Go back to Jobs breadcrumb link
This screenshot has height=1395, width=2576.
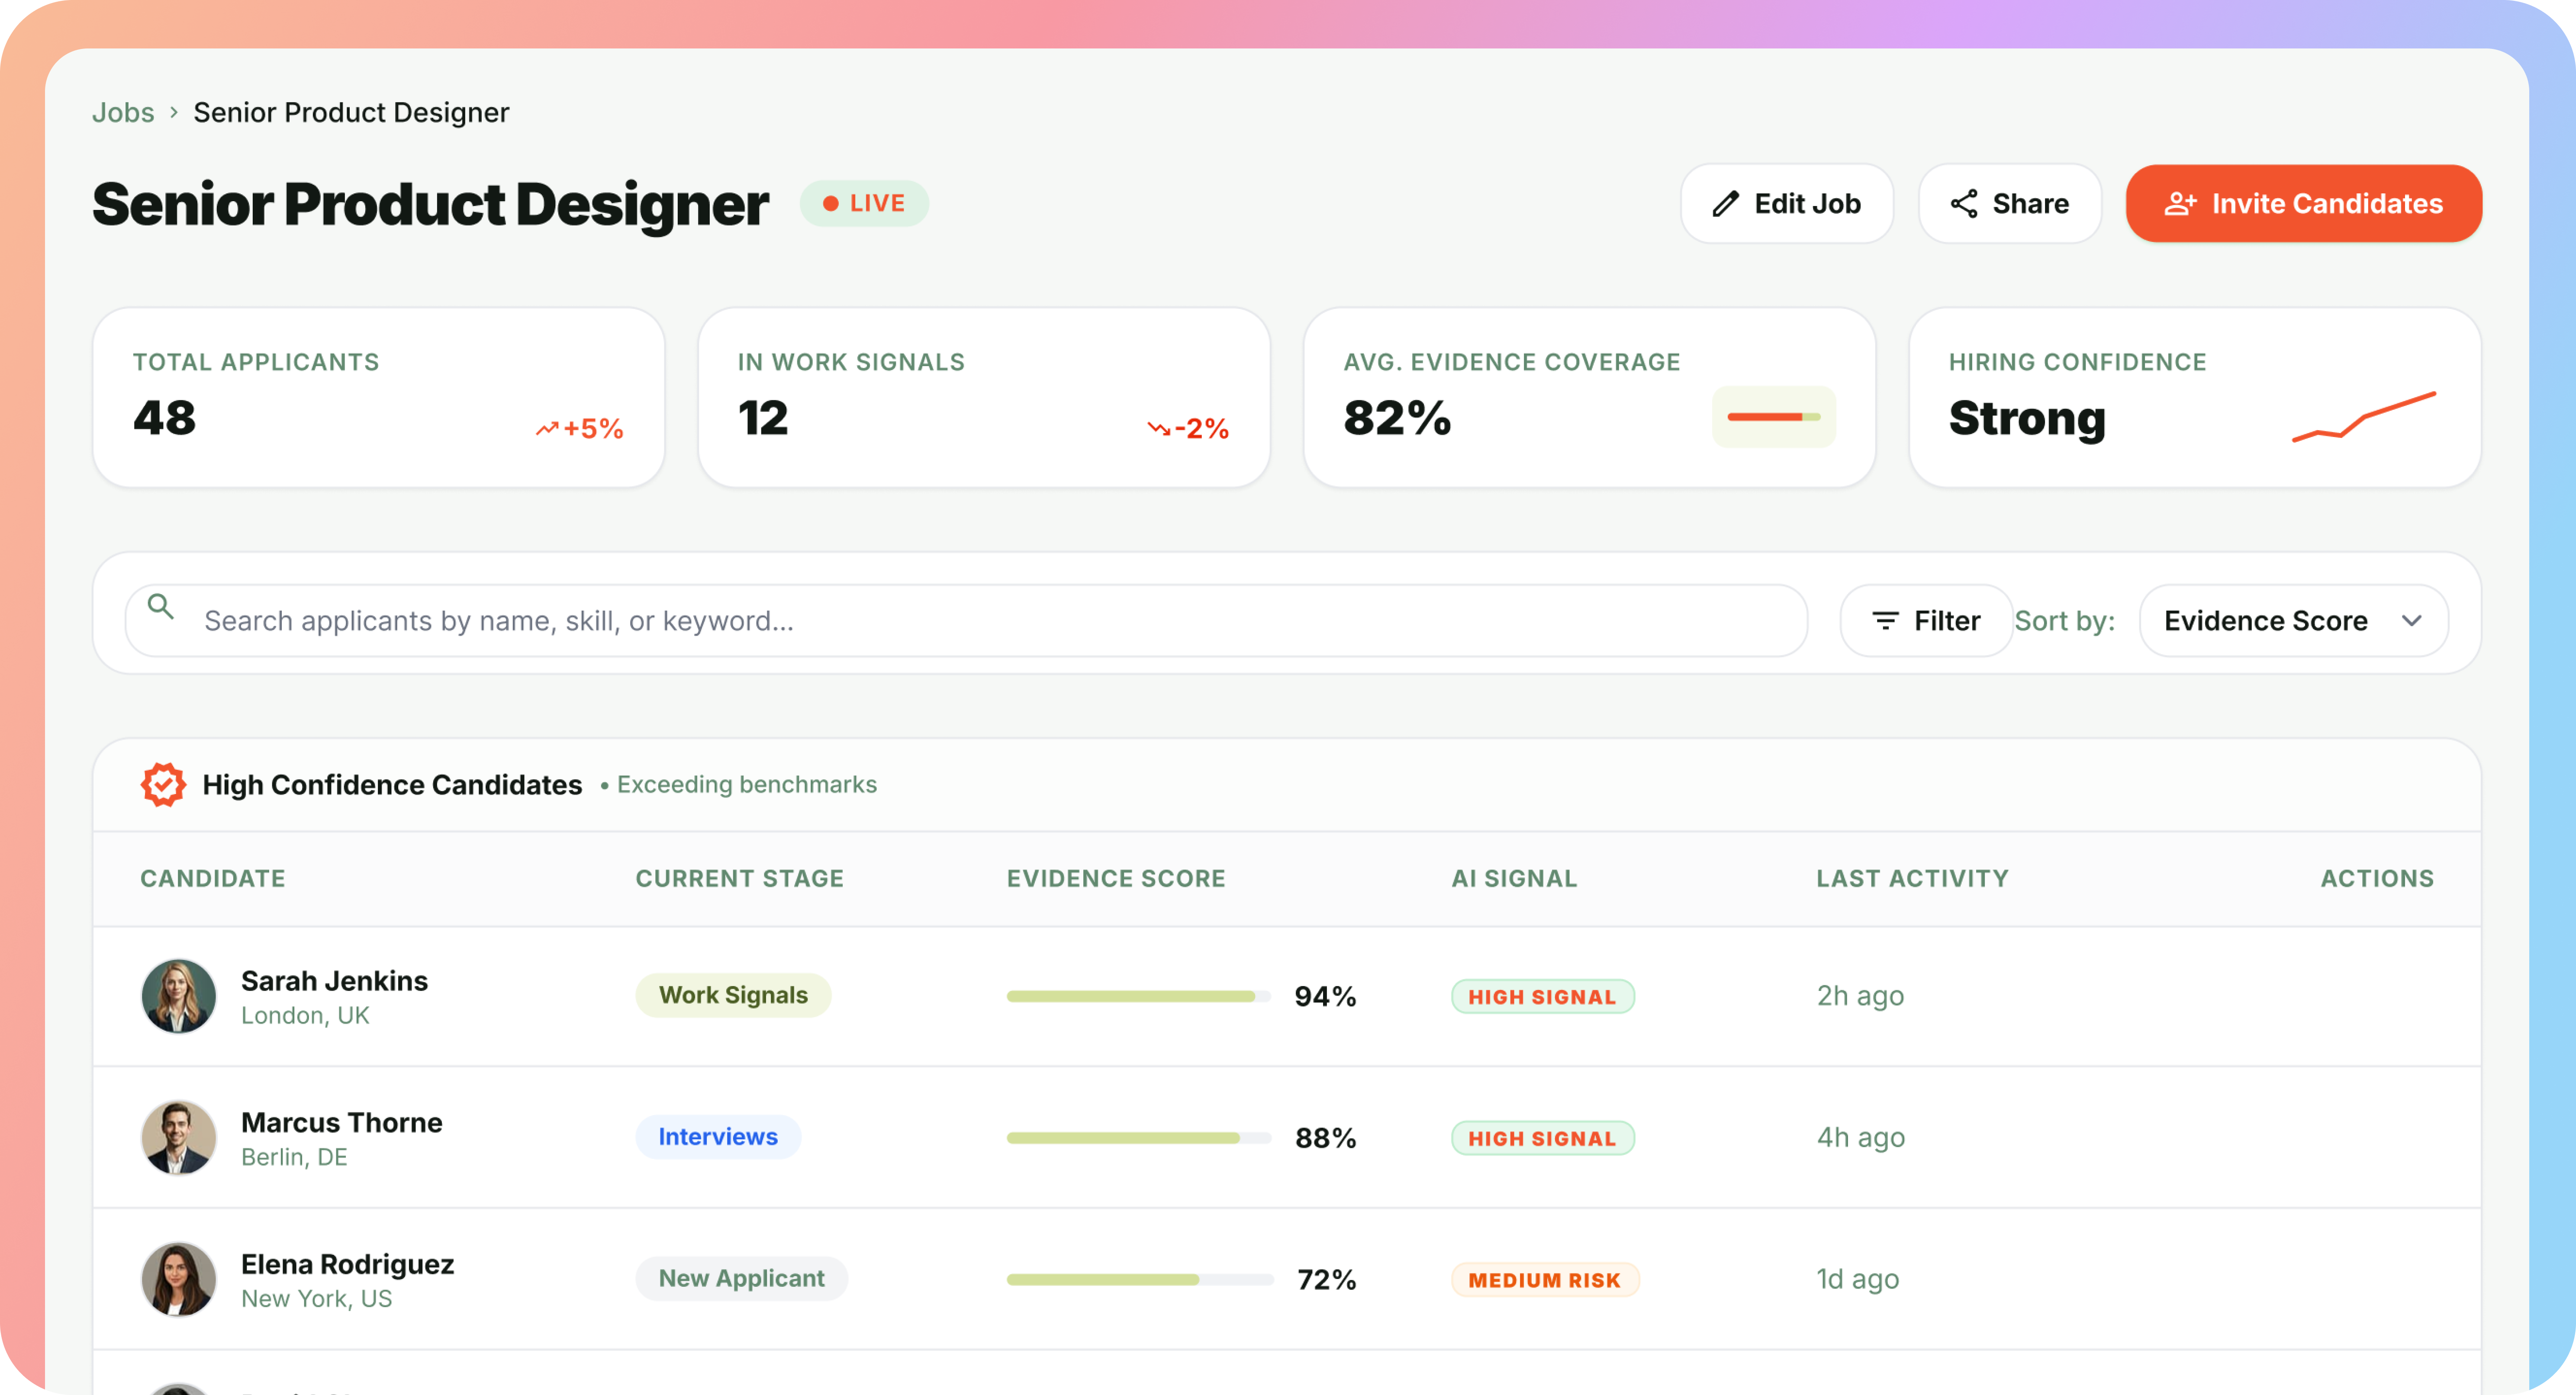123,112
